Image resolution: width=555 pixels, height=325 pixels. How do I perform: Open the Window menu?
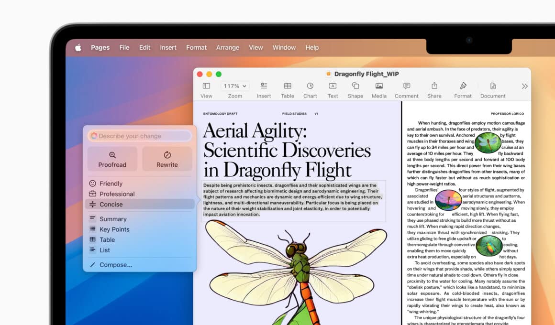[284, 47]
